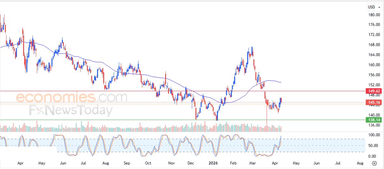The height and width of the screenshot is (169, 384).
Task: Open the USD currency dropdown
Action: [374, 7]
